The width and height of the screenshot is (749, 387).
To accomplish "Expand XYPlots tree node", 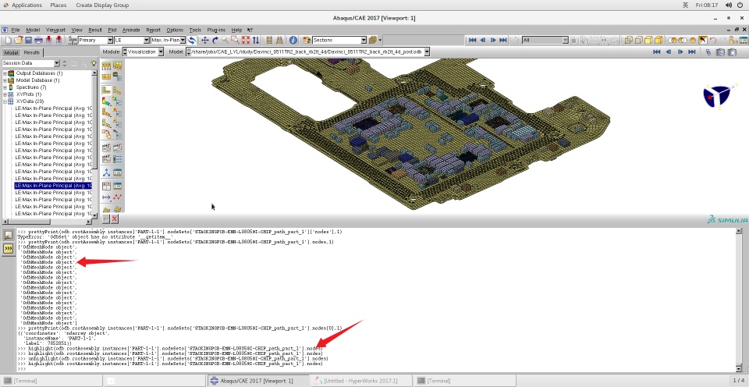I will (x=5, y=94).
